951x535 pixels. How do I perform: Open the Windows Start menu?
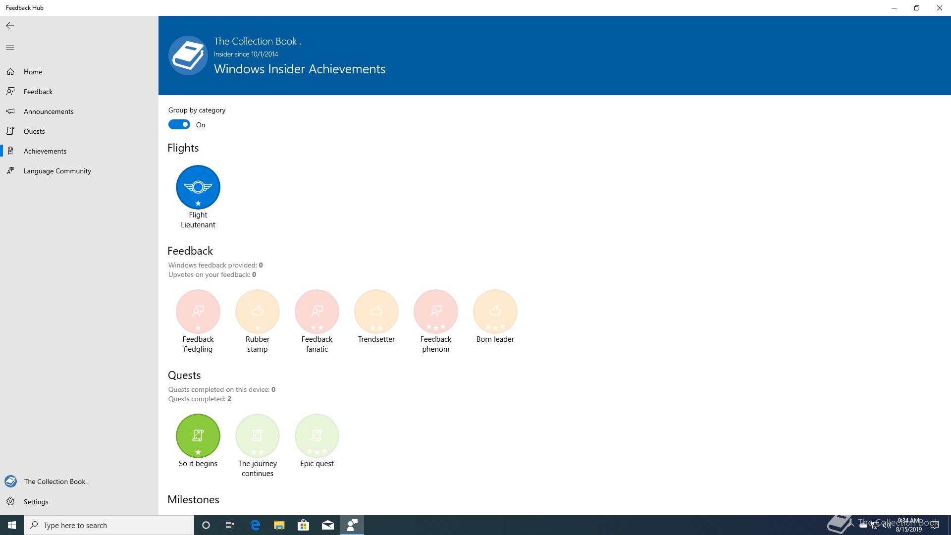(x=12, y=525)
